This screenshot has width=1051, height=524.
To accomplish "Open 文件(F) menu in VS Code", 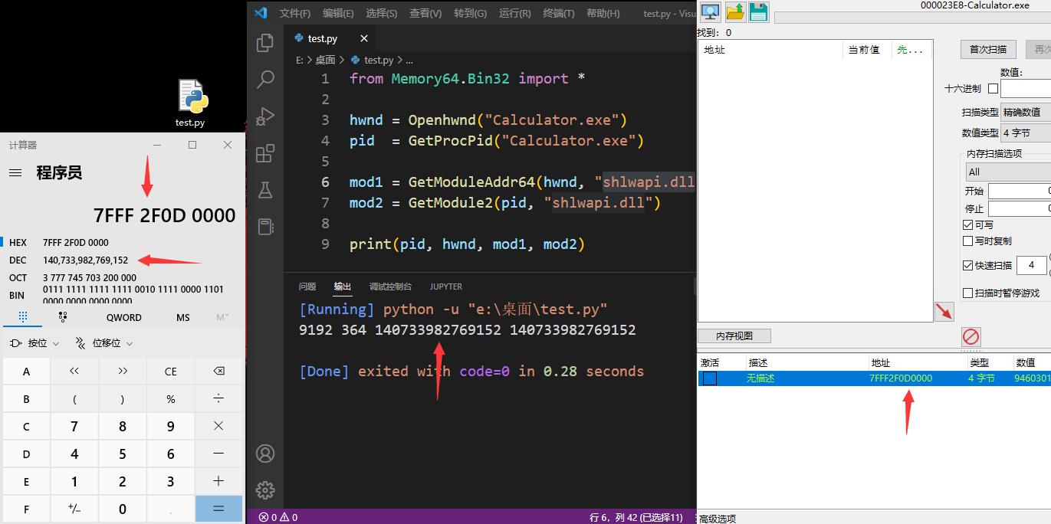I will (295, 13).
